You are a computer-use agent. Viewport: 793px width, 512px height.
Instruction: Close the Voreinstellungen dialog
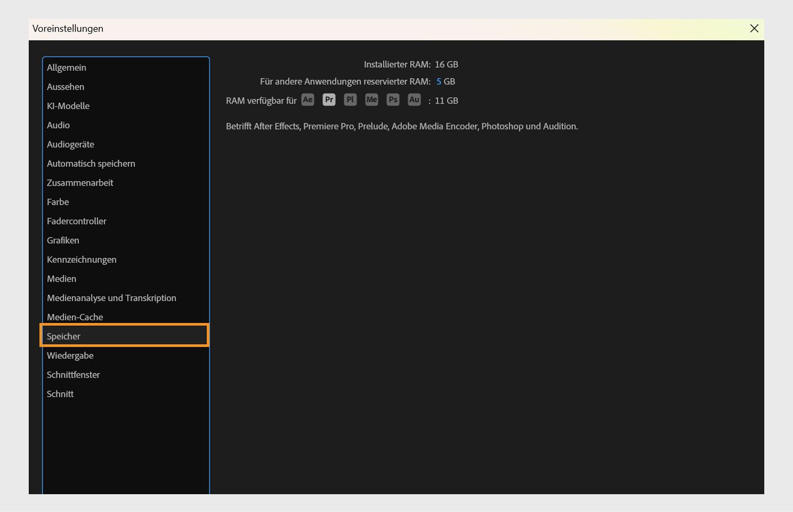click(x=754, y=28)
